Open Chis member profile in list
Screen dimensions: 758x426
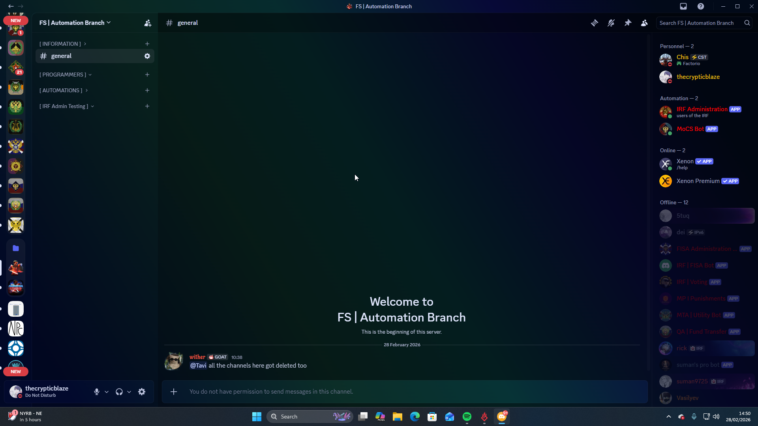coord(682,58)
